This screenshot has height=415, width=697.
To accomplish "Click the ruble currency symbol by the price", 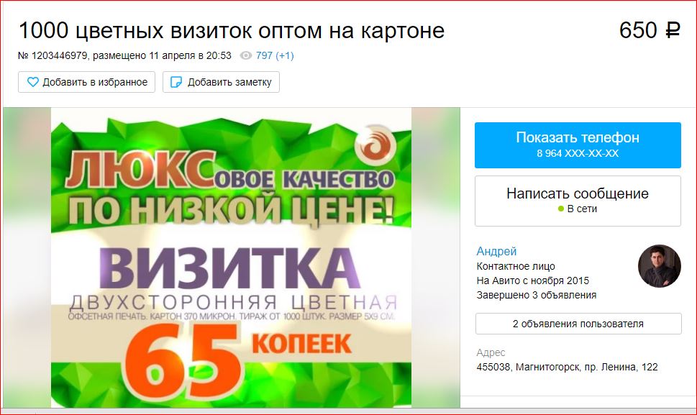I will coord(673,30).
